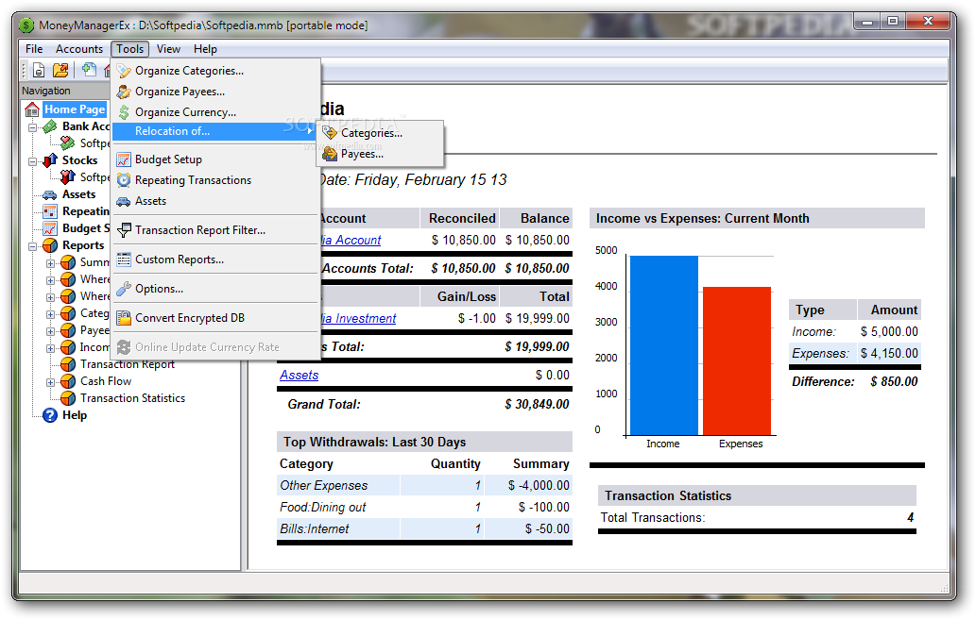Click the Convert Encrypted DB lock icon

tap(124, 318)
